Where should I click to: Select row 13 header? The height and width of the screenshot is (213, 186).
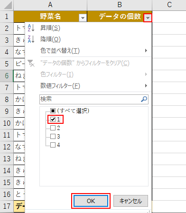[x=7, y=159]
